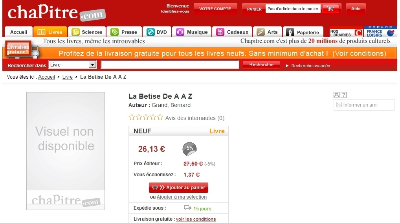Click the Livraison gratuite truck badge
Screen dimensions: 400x223
point(22,50)
